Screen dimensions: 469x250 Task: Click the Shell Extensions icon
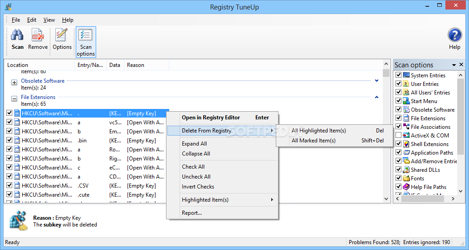click(x=406, y=144)
